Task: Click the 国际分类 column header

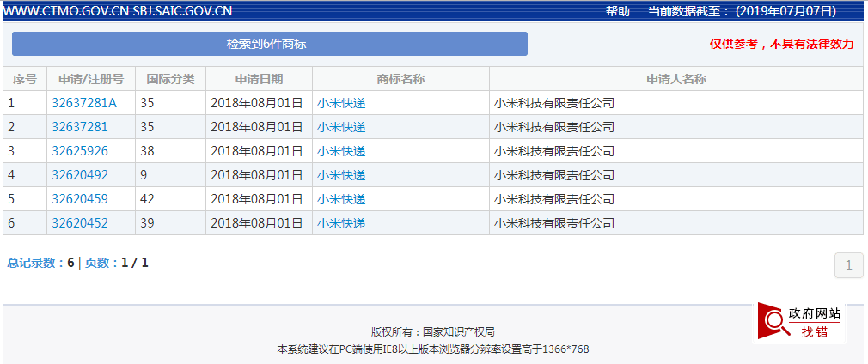Action: [x=170, y=79]
